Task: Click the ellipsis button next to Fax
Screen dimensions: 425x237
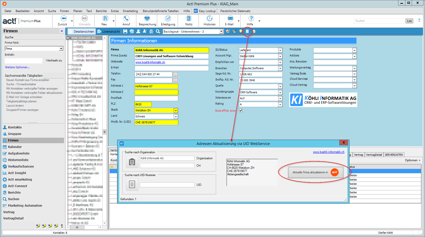Action: click(x=175, y=80)
